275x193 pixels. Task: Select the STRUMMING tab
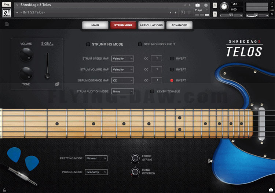point(123,25)
